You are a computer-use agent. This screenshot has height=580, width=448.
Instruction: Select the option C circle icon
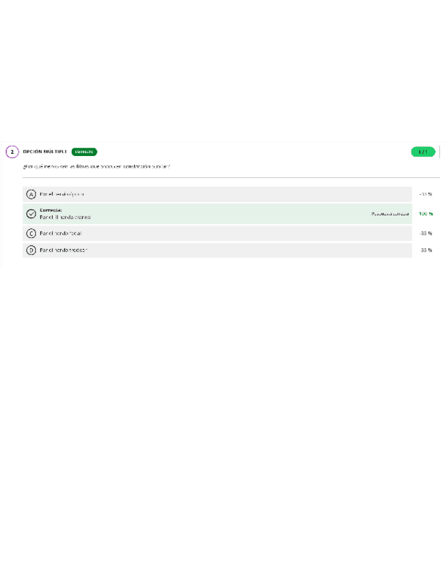[31, 233]
